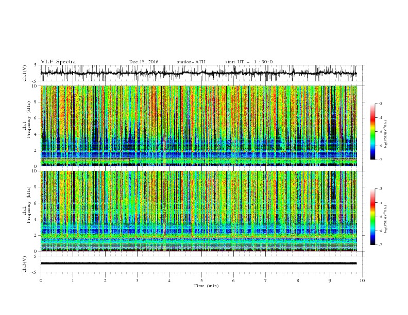Click the ch.2 PSD color bar

coord(373,217)
